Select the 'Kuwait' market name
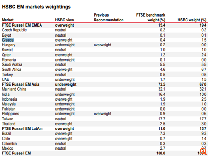Viewport: 209px width, 157px height. coord(7,50)
